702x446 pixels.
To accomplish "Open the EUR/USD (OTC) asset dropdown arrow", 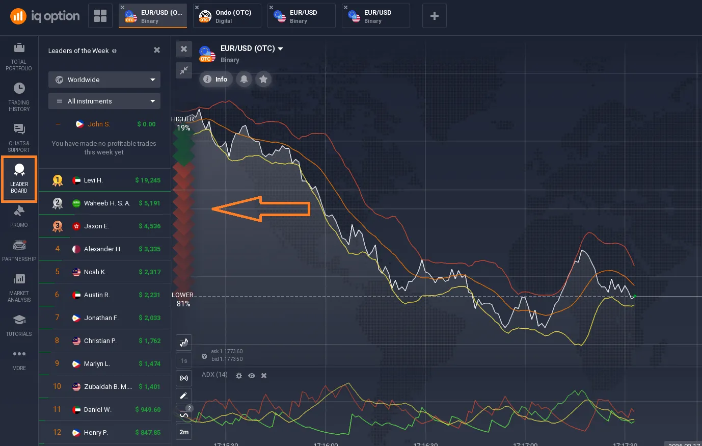I will tap(280, 49).
